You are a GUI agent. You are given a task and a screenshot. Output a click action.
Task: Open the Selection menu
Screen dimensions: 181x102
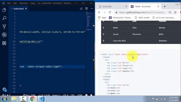click(x=23, y=3)
